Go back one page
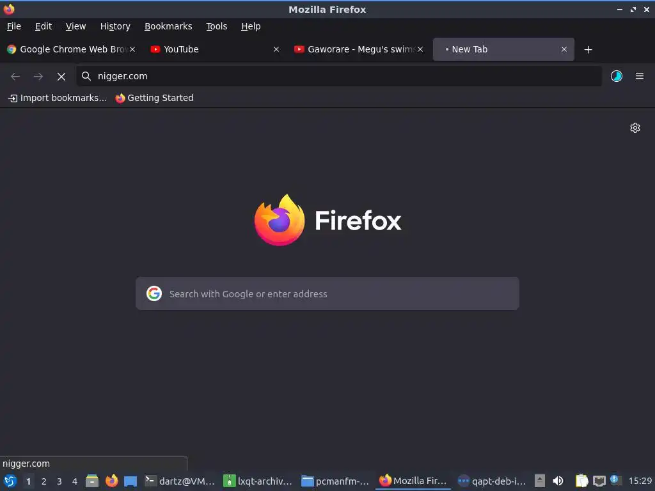Viewport: 655px width, 491px height. 15,77
